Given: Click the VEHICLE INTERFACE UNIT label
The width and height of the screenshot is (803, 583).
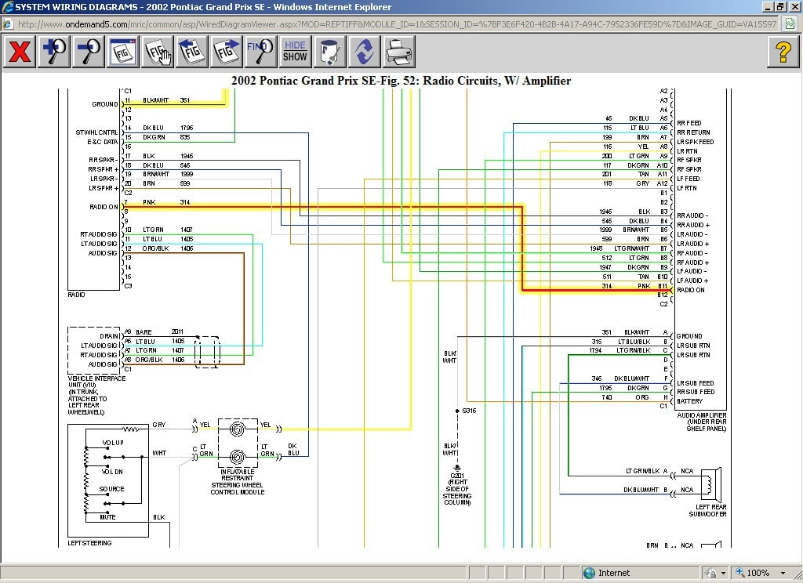Looking at the screenshot, I should pyautogui.click(x=96, y=395).
